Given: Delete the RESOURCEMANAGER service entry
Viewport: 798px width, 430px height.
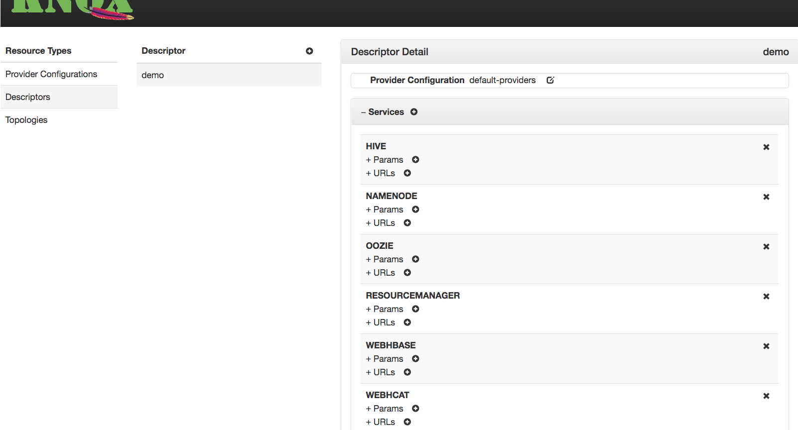Looking at the screenshot, I should pyautogui.click(x=766, y=297).
